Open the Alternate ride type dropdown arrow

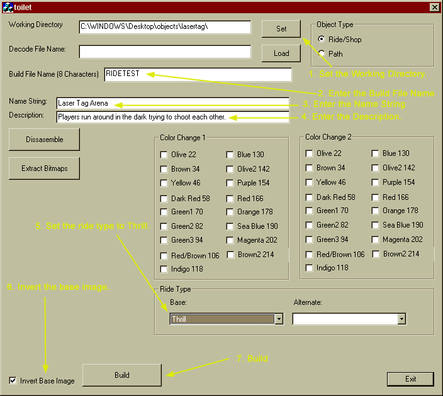[x=401, y=319]
